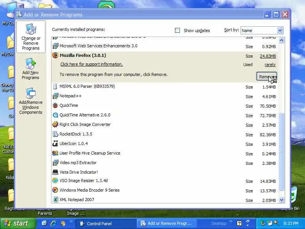This screenshot has height=229, width=305.
Task: Switch to Control Panel taskbar button
Action: [x=106, y=223]
